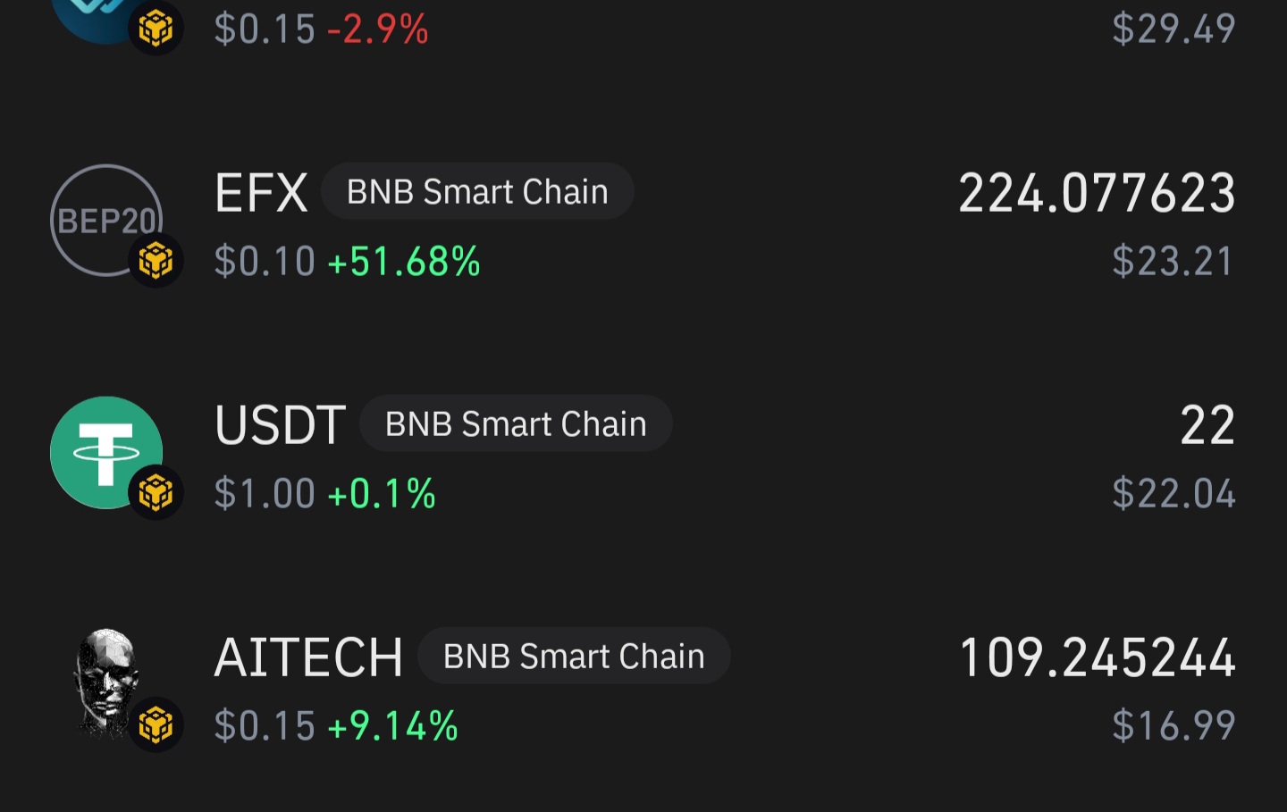Open the EFX token name
This screenshot has width=1287, height=812.
[261, 193]
